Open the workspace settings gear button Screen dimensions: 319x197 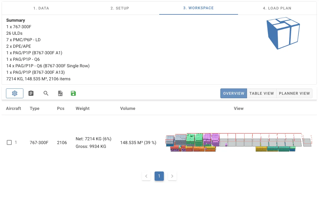[15, 93]
